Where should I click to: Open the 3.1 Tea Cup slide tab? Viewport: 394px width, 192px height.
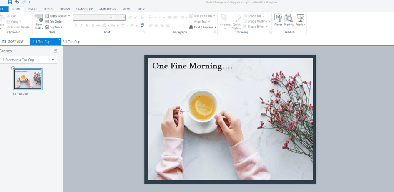pos(71,42)
